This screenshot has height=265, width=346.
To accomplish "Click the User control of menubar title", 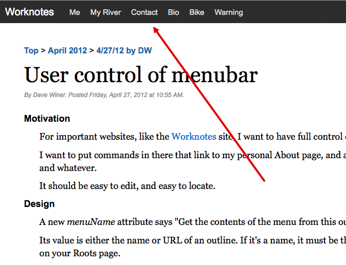I will coord(141,75).
